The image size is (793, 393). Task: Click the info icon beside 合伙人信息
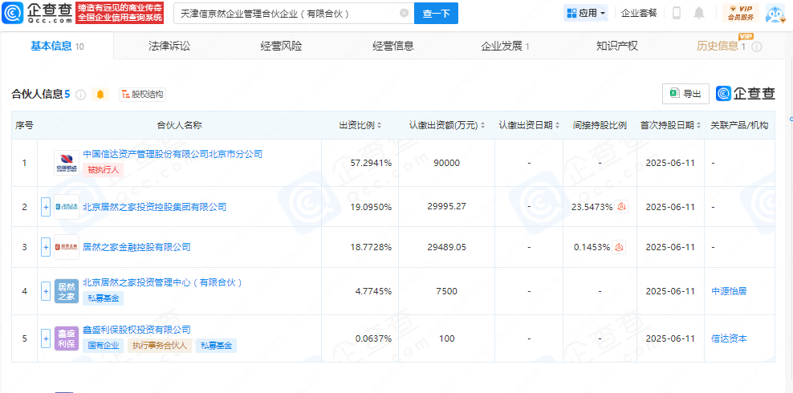[x=81, y=95]
